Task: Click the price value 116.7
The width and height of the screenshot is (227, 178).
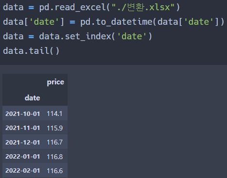Action: click(55, 142)
